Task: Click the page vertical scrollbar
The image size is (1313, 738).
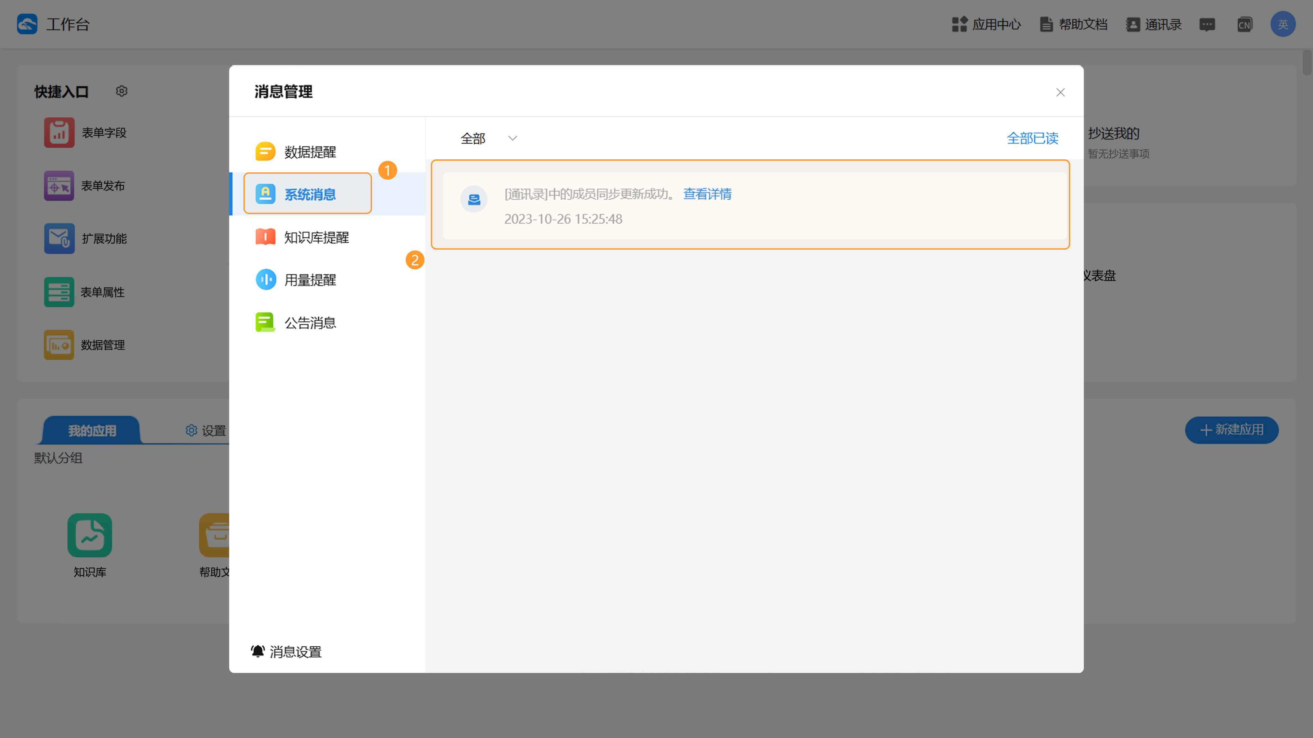Action: coord(1307,62)
